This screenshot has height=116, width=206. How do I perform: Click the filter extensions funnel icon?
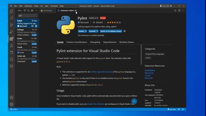[x=25, y=11]
